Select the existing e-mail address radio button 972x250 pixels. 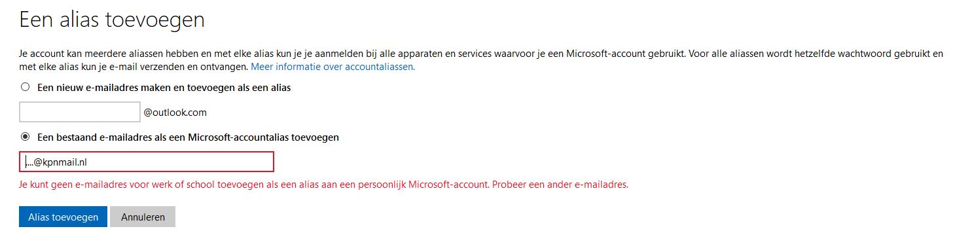click(x=26, y=137)
